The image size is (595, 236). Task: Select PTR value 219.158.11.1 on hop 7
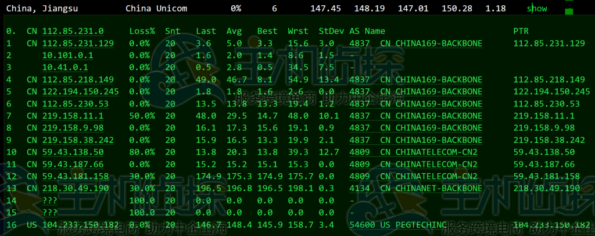(x=544, y=116)
